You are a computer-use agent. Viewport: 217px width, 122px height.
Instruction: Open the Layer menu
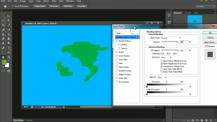tap(31, 1)
